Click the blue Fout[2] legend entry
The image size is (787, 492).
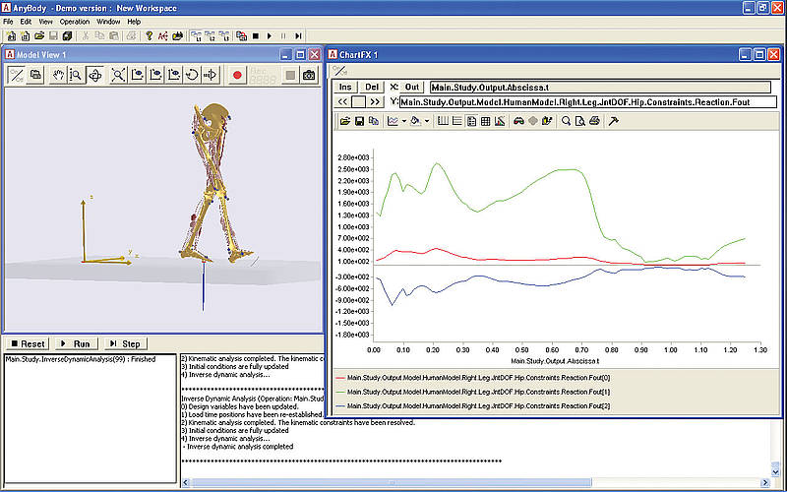(x=473, y=405)
